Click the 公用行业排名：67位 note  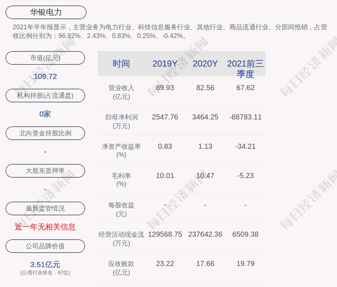pos(45,273)
